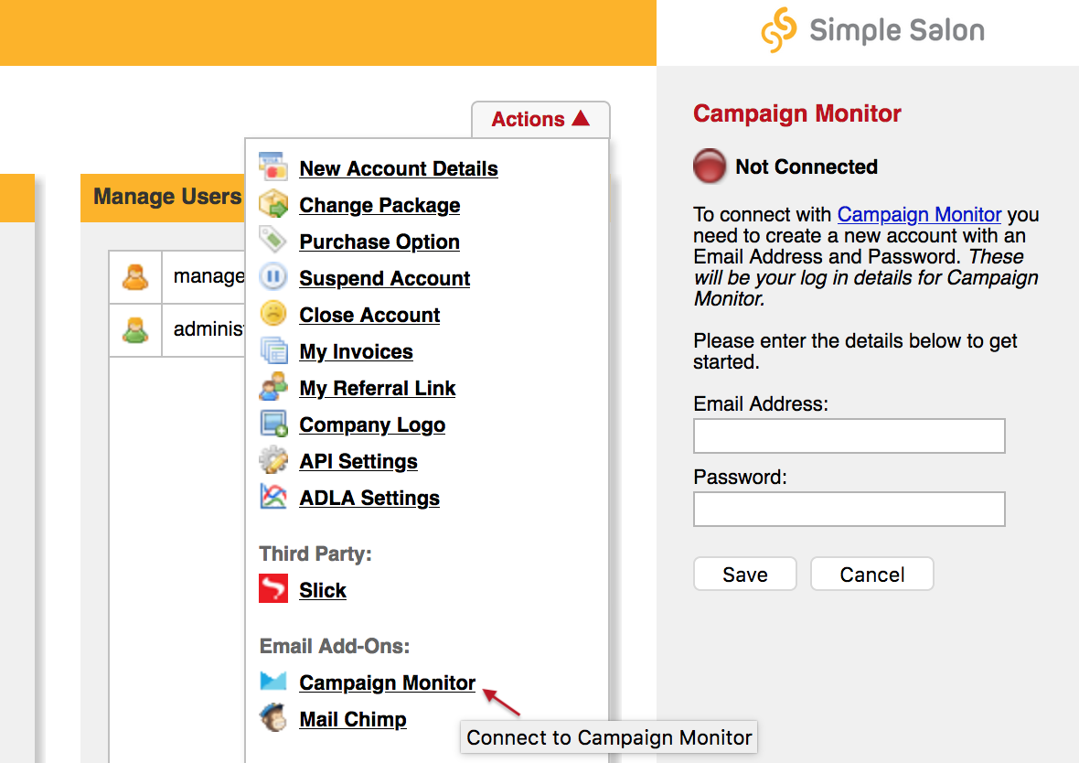Click the Cancel button
Viewport: 1079px width, 763px height.
pyautogui.click(x=871, y=574)
